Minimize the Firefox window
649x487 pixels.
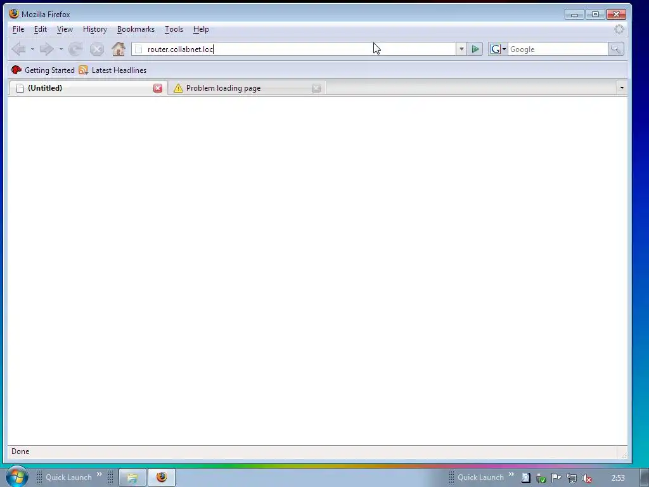tap(574, 15)
